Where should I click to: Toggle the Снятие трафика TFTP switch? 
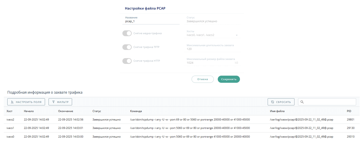(x=127, y=47)
